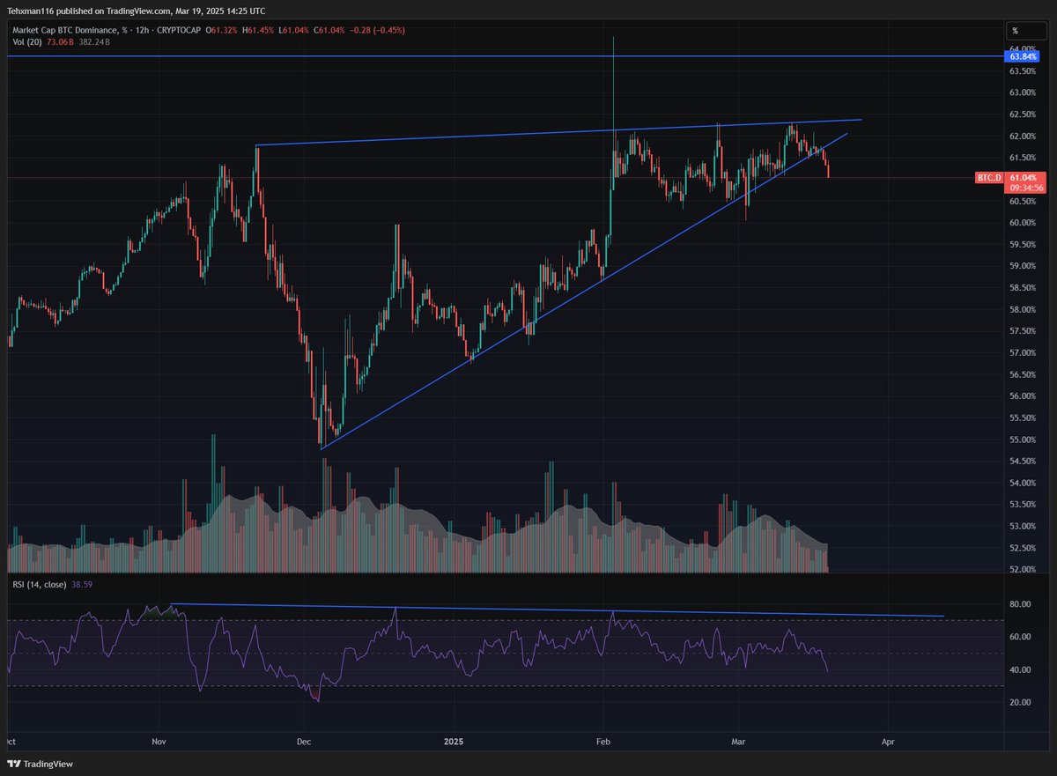Click the 57.00% price axis label
Viewport: 1057px width, 776px height.
pos(1021,352)
